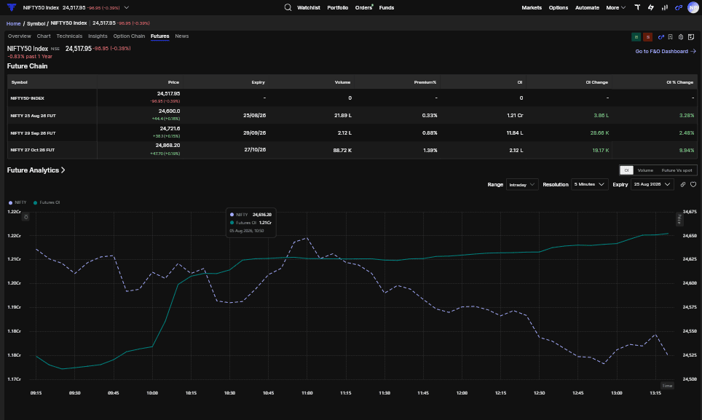
Task: Click the lightning bolt icon in header
Action: click(x=651, y=7)
